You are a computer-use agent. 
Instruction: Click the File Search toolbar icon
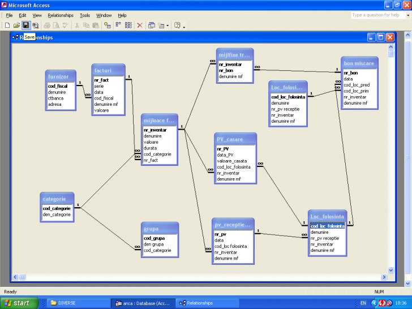35,25
